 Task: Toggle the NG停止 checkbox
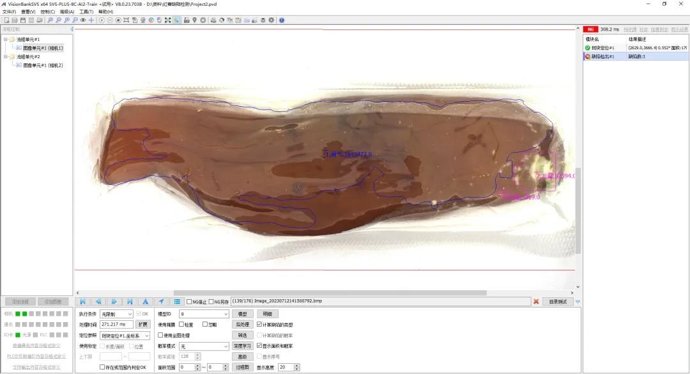[189, 302]
